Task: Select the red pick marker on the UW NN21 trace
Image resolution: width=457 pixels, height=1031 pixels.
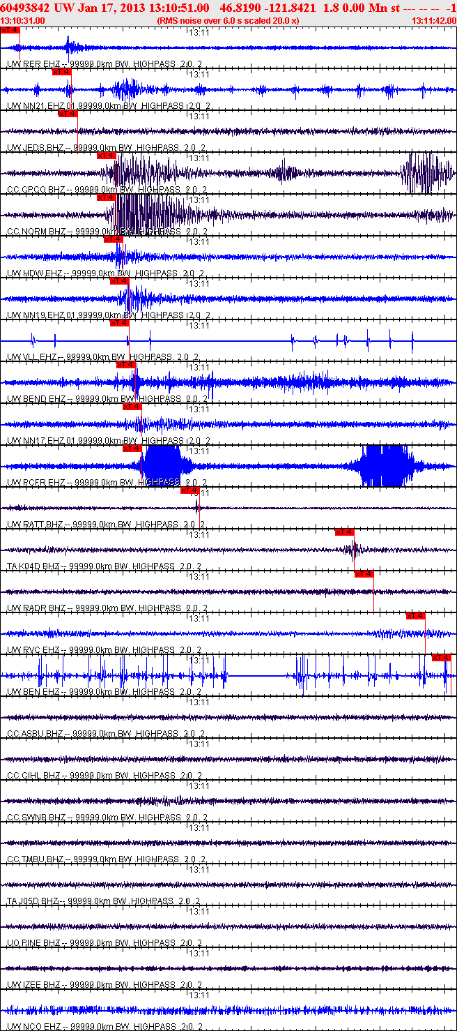Action: pyautogui.click(x=62, y=72)
